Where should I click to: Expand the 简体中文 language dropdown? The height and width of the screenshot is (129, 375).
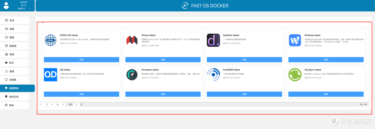[24, 9]
